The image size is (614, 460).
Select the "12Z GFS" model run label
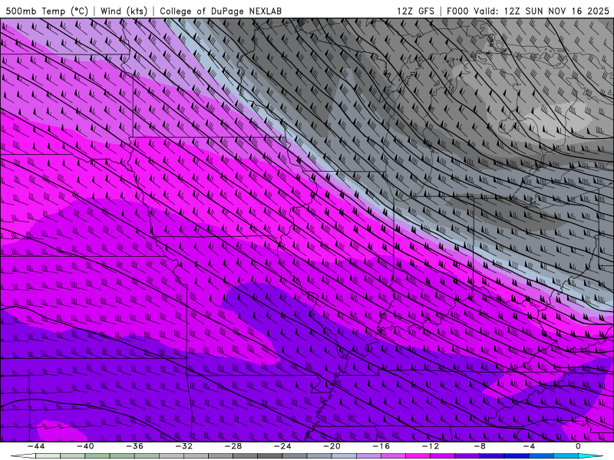tap(415, 11)
